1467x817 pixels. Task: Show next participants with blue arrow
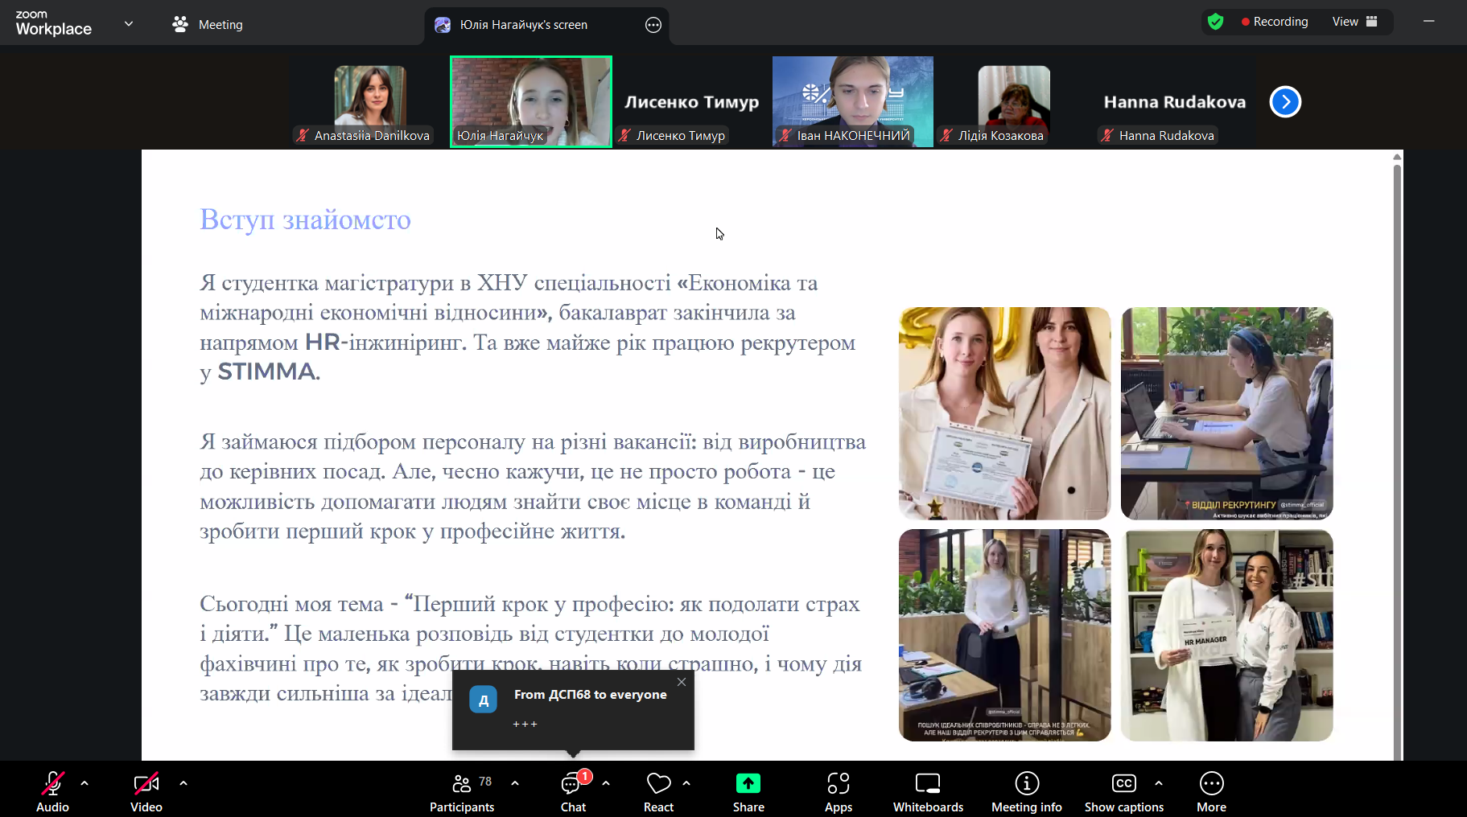point(1284,102)
